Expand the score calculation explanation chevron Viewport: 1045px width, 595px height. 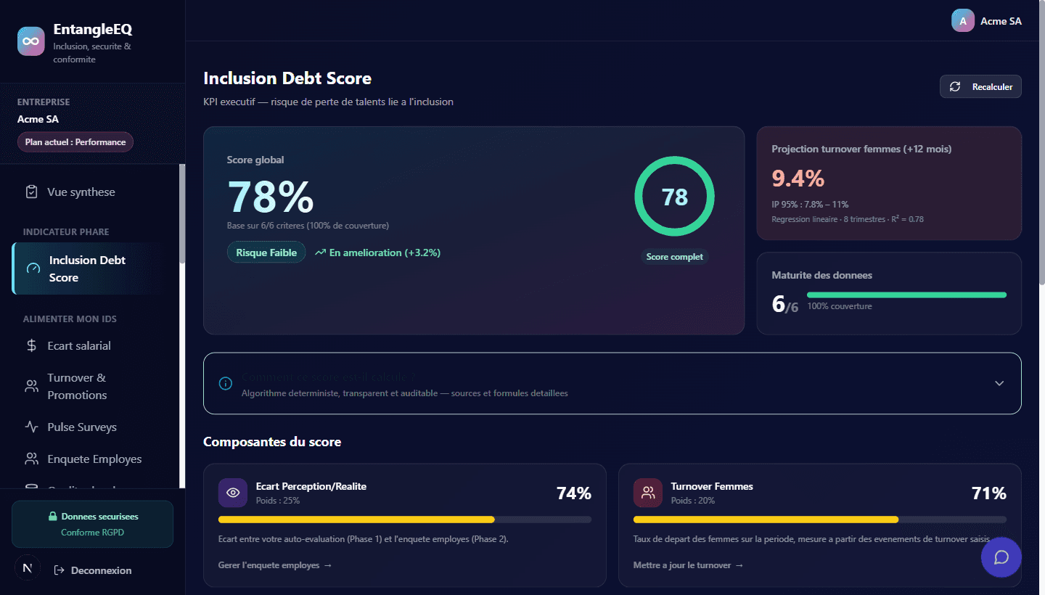(x=999, y=383)
